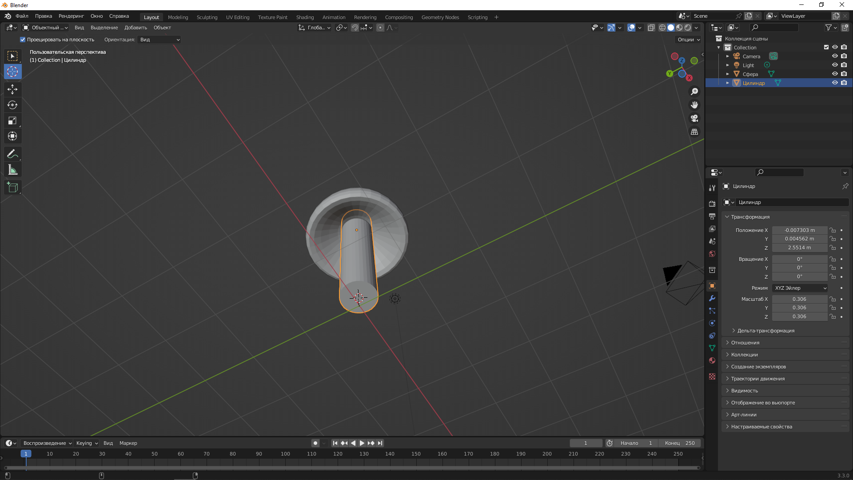
Task: Switch to solid shading mode
Action: coord(671,28)
